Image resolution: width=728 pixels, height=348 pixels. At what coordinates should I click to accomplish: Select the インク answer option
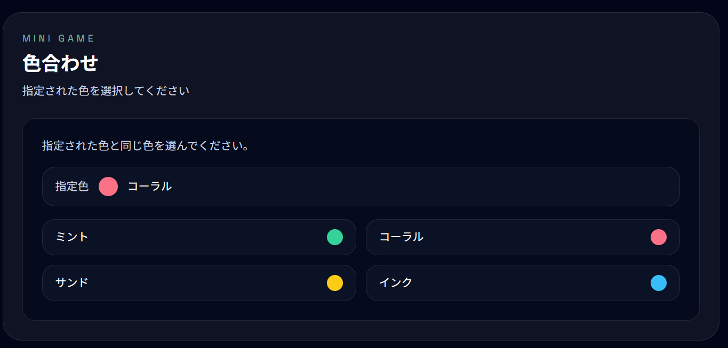(x=522, y=283)
